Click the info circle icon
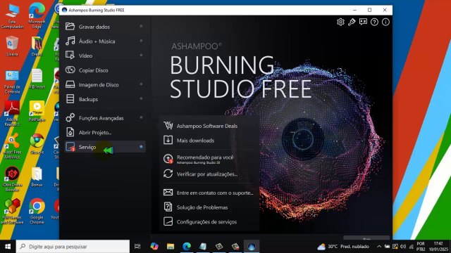Screen dimensions: 451x253 (385, 22)
